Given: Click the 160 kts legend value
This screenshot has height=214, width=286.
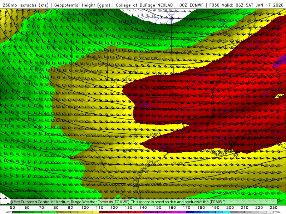Looking at the screenshot, I should [x=172, y=208].
